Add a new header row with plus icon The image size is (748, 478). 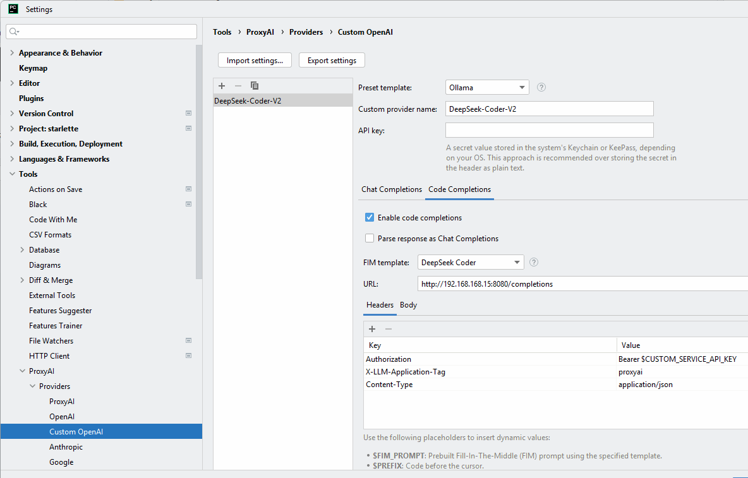pyautogui.click(x=372, y=329)
